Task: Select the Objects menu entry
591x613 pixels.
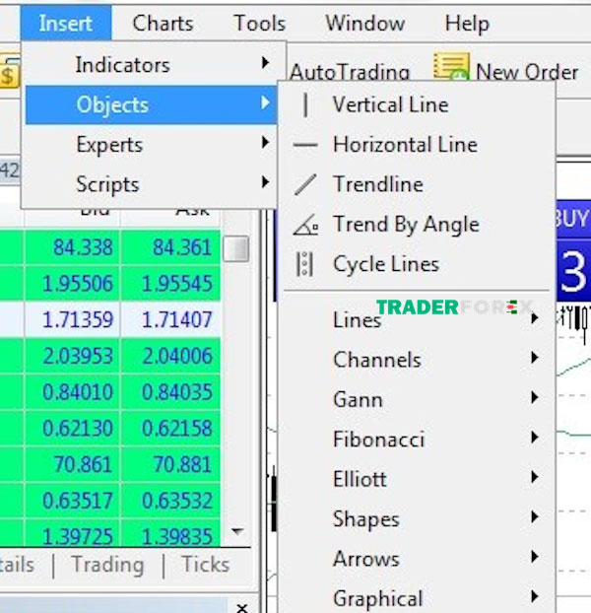Action: click(x=151, y=104)
